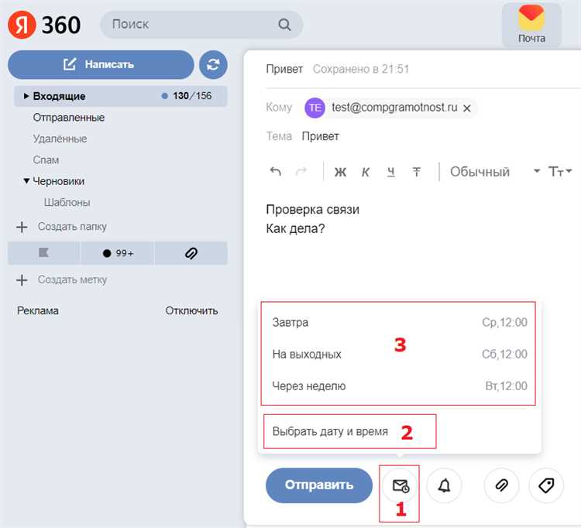Screen dimensions: 581x528
Task: Click the Поиск search field
Action: (201, 25)
